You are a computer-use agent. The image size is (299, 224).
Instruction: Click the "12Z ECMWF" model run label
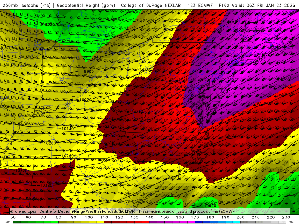(x=200, y=5)
